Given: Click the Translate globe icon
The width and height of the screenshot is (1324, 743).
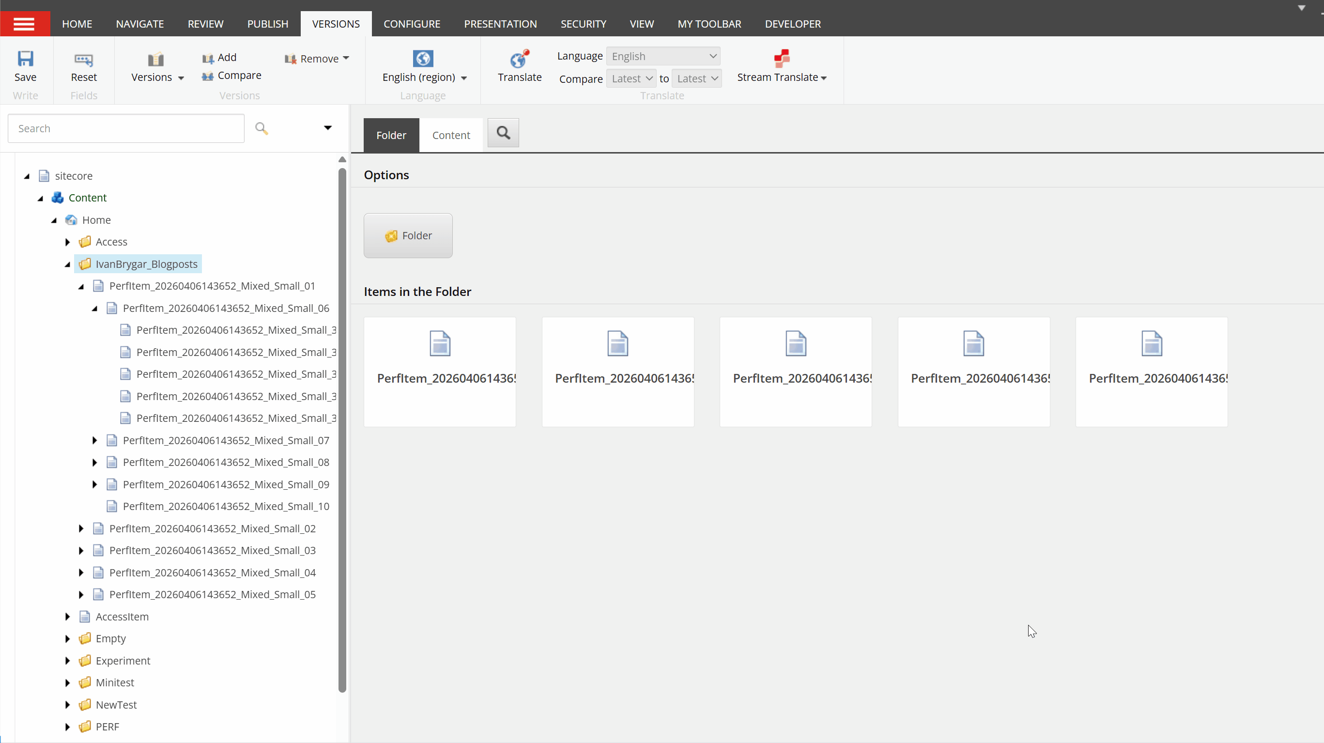Looking at the screenshot, I should [x=519, y=59].
